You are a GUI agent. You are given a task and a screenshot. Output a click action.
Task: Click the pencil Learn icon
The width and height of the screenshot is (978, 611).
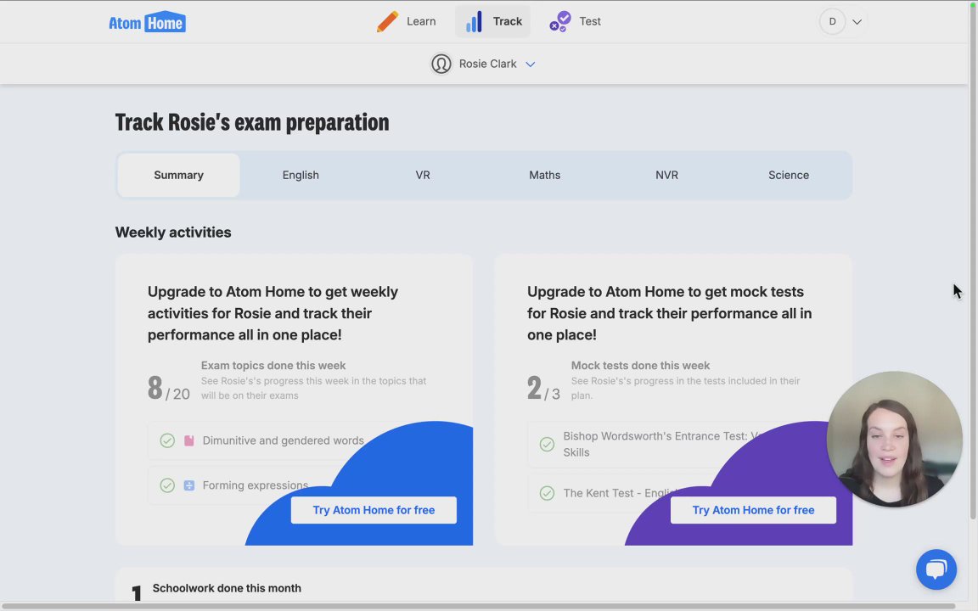[x=387, y=21]
